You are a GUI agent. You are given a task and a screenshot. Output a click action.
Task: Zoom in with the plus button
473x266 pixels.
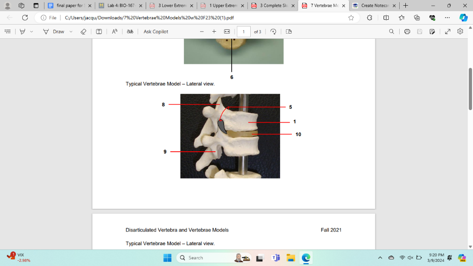[x=214, y=32]
